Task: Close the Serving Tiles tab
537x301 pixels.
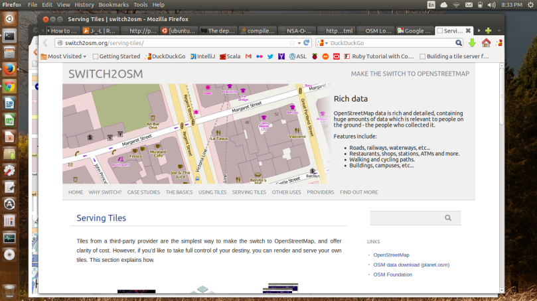Action: pos(468,30)
